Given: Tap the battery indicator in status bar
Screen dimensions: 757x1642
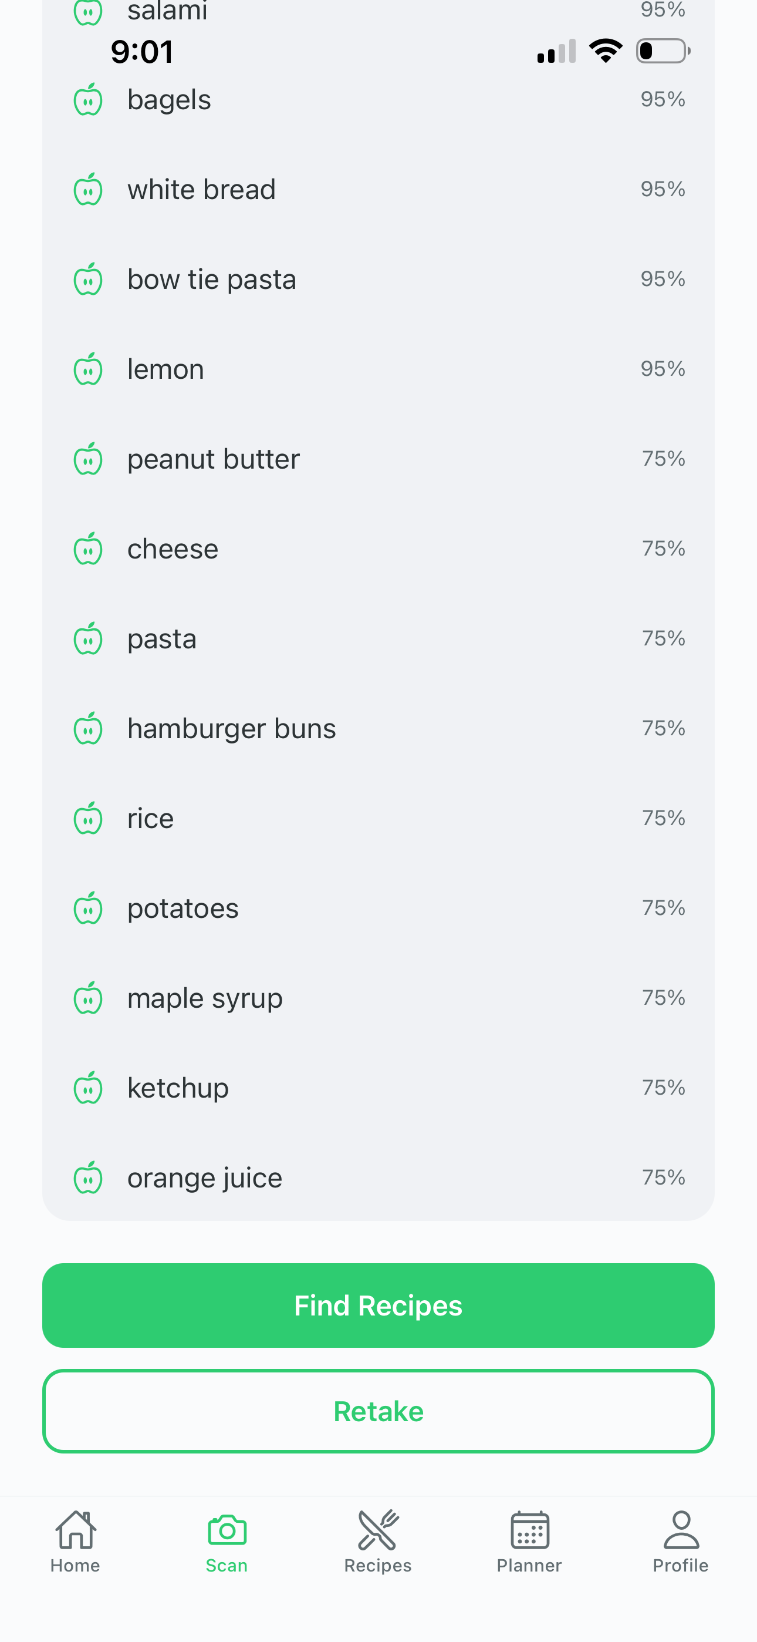Looking at the screenshot, I should coord(663,51).
